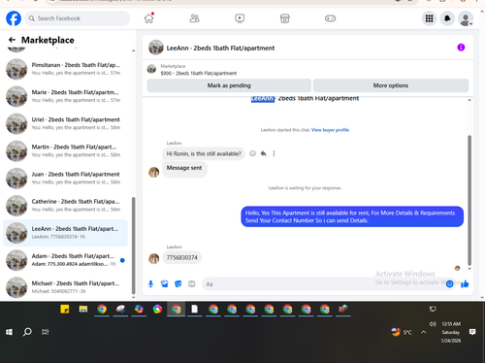Open unread Adam conversation
Viewport: 485px width, 363px height.
(66, 260)
